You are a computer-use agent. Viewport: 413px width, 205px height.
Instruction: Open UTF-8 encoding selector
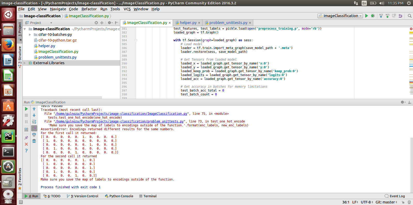click(x=367, y=202)
